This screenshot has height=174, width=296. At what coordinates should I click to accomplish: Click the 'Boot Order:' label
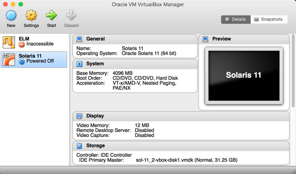[x=89, y=78]
